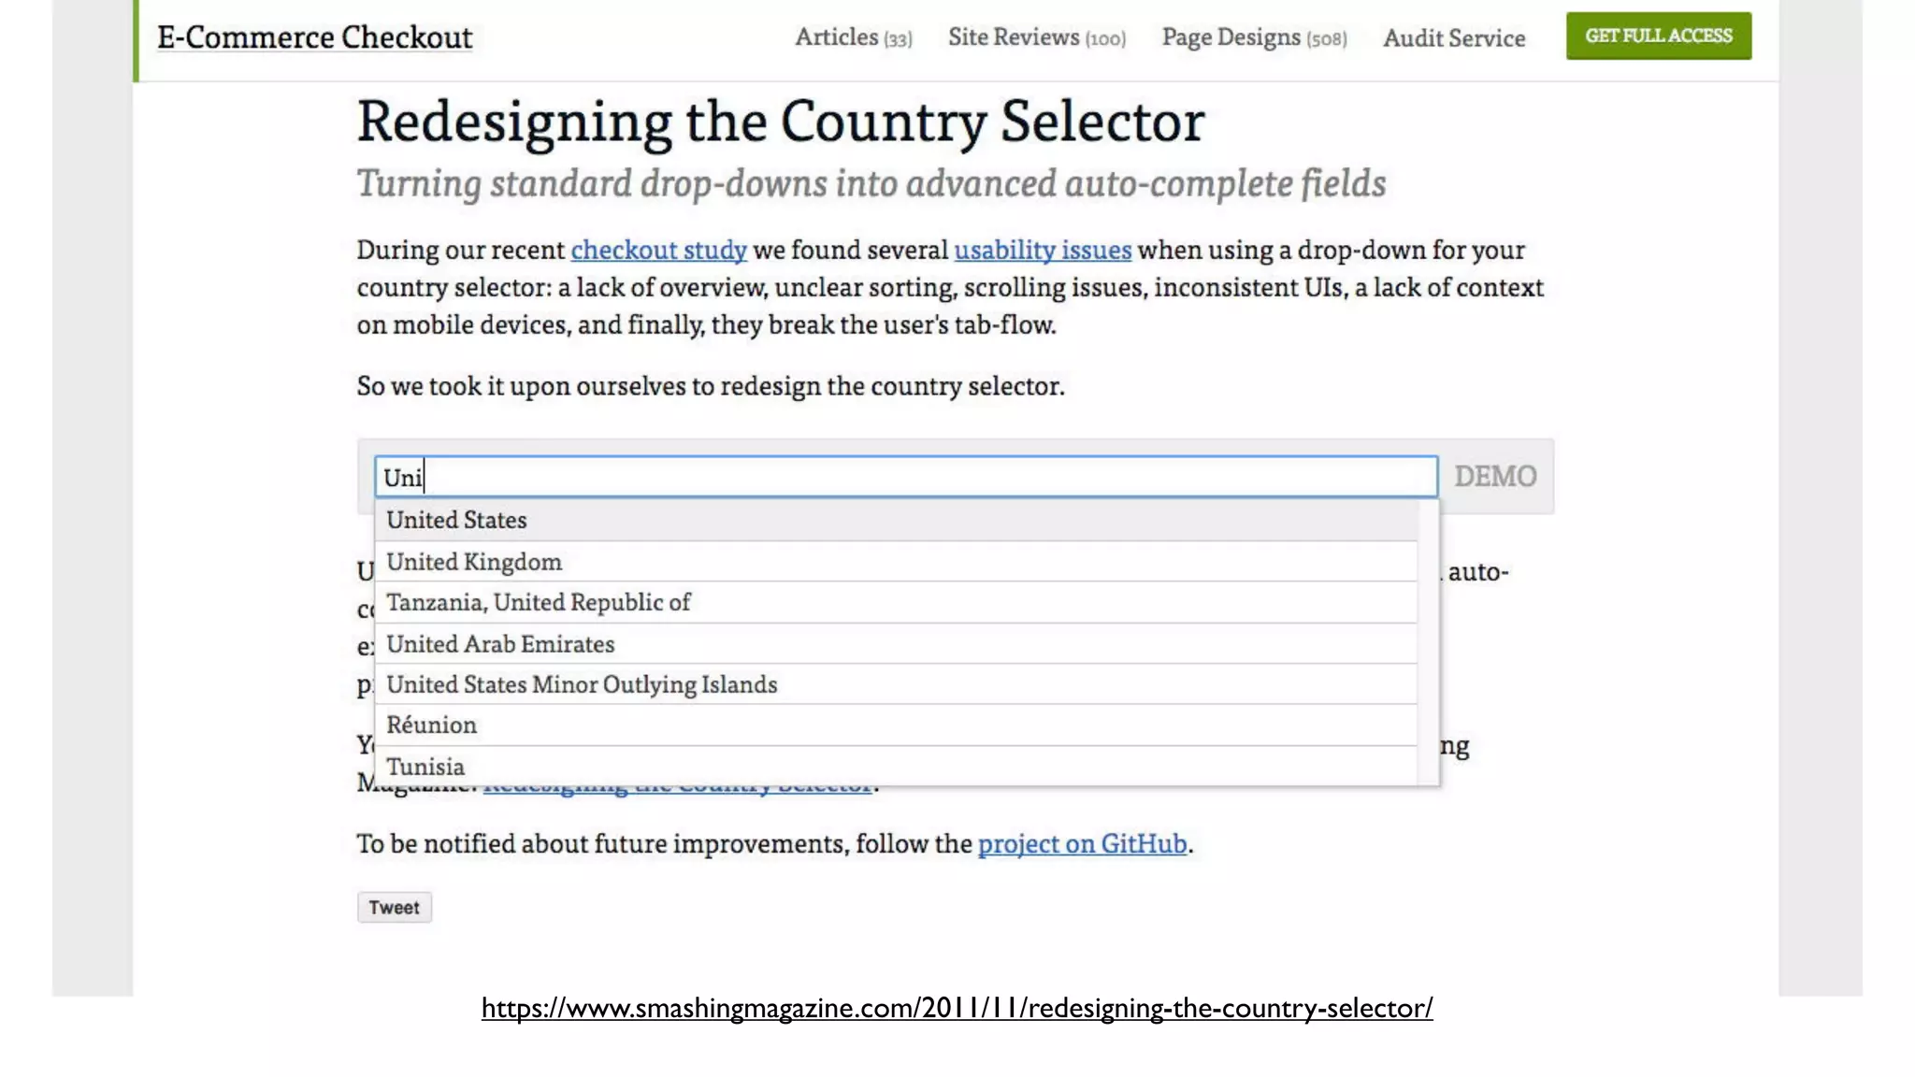Open the Articles (33) nav item
Screen dimensions: 1915x1077
click(x=853, y=37)
